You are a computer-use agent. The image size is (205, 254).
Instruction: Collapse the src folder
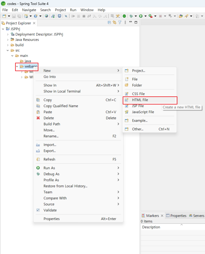[x=8, y=51]
